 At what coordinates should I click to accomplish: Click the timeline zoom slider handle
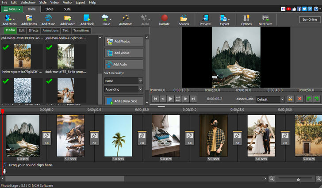pyautogui.click(x=298, y=179)
